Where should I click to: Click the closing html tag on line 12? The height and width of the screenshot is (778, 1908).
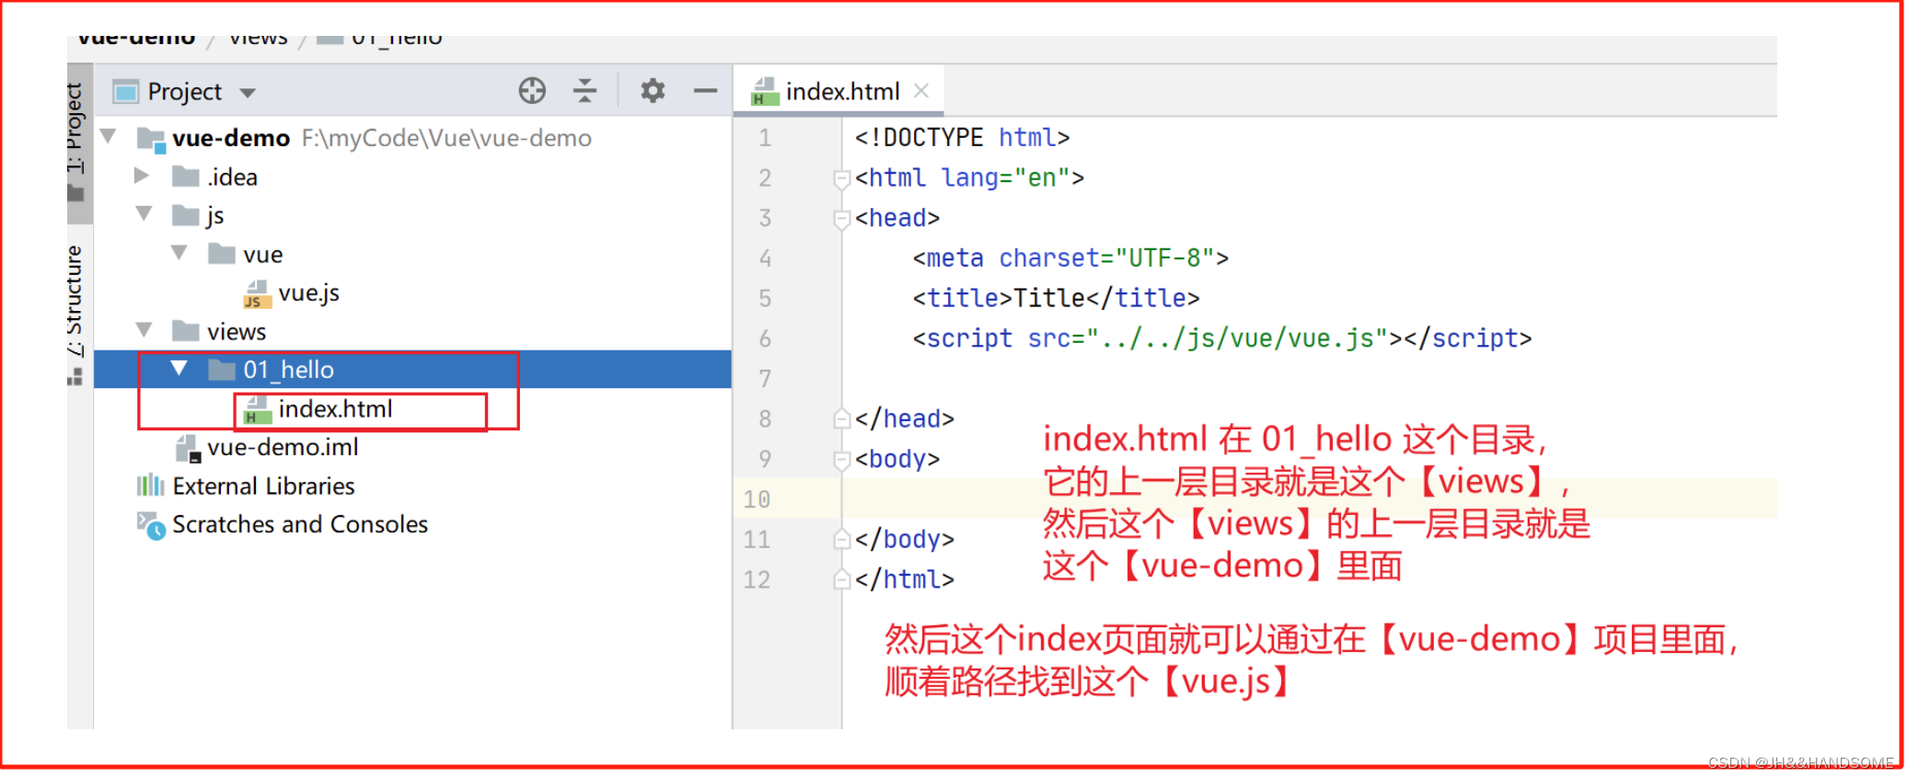[904, 580]
